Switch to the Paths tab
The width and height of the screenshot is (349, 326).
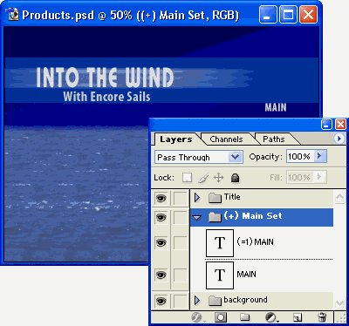(x=274, y=139)
